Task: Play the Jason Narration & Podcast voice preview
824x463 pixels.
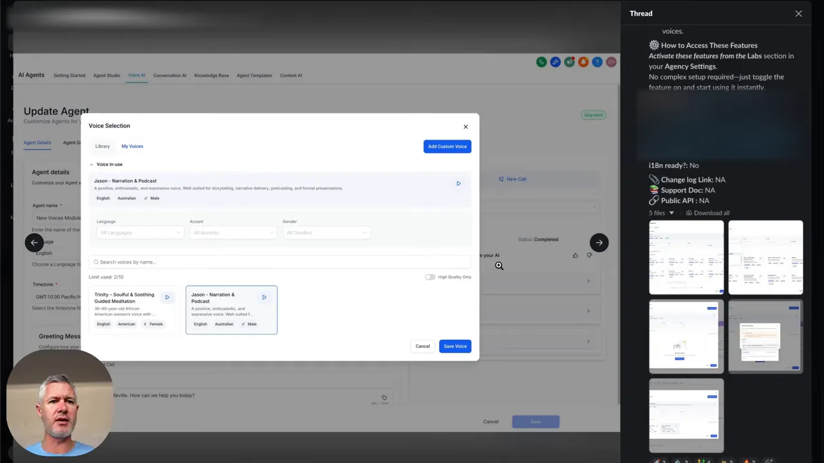Action: click(x=458, y=183)
